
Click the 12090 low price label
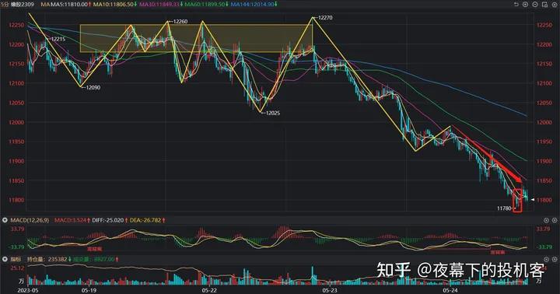click(93, 87)
